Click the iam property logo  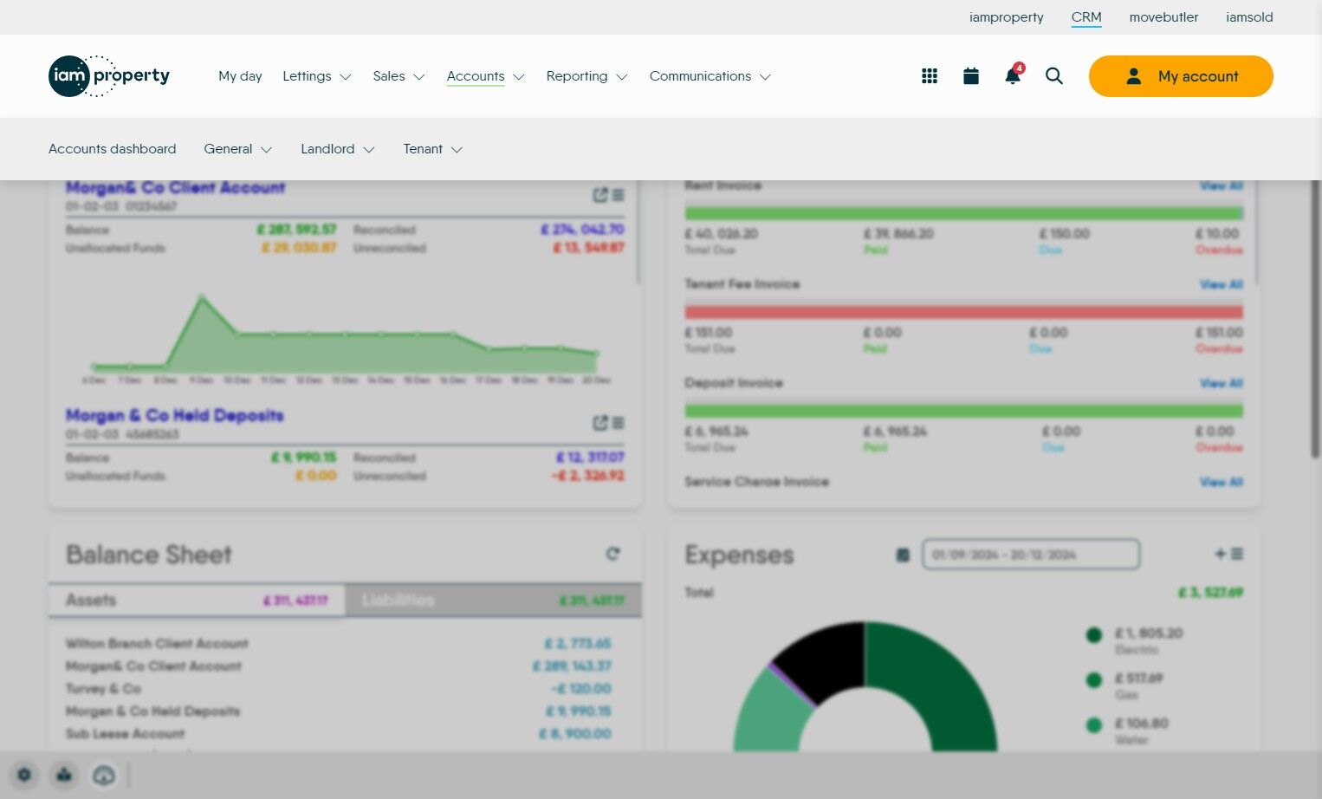point(109,76)
